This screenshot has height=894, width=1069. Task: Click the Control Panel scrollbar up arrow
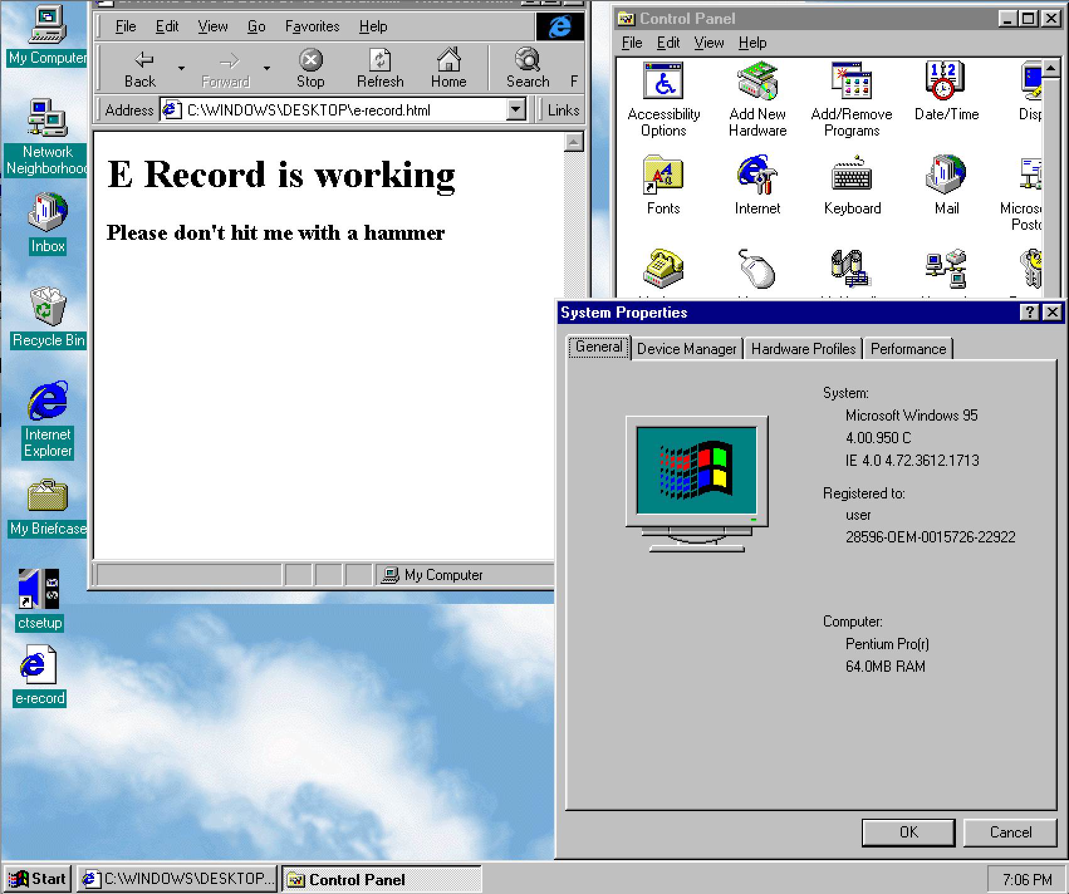click(x=1051, y=68)
